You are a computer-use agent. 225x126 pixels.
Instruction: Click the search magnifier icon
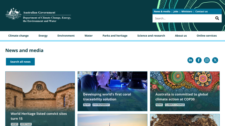217,18
